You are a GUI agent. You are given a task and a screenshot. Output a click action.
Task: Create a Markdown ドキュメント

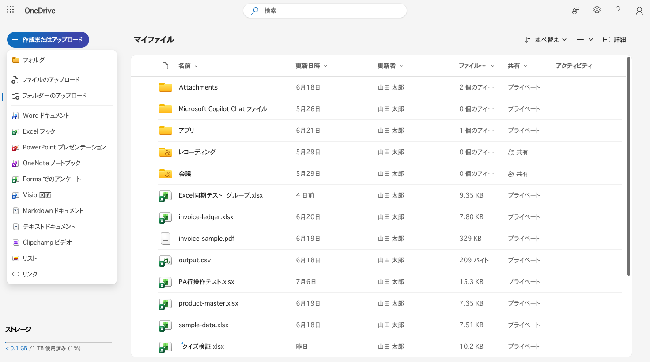coord(62,211)
